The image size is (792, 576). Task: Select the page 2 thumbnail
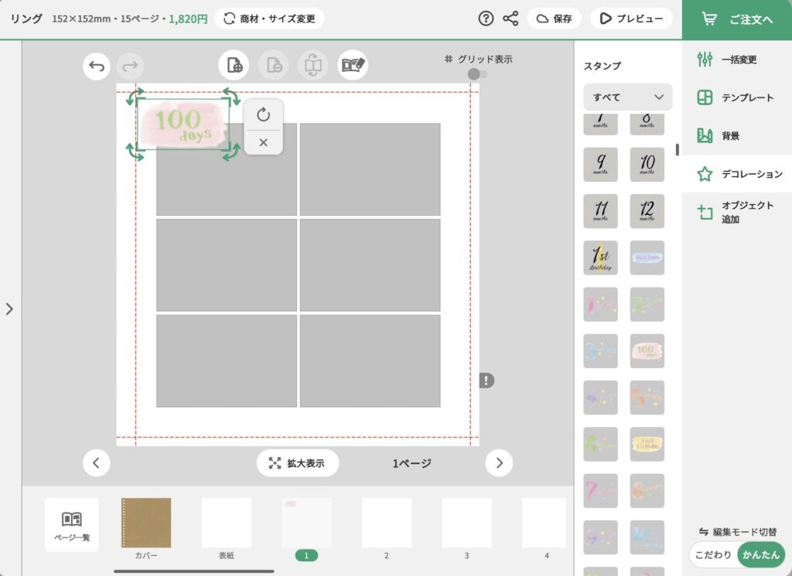[x=386, y=524]
